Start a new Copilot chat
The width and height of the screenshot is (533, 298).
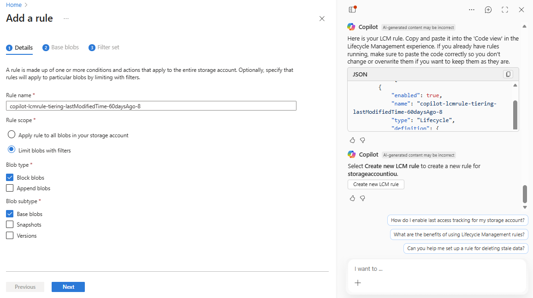(488, 10)
